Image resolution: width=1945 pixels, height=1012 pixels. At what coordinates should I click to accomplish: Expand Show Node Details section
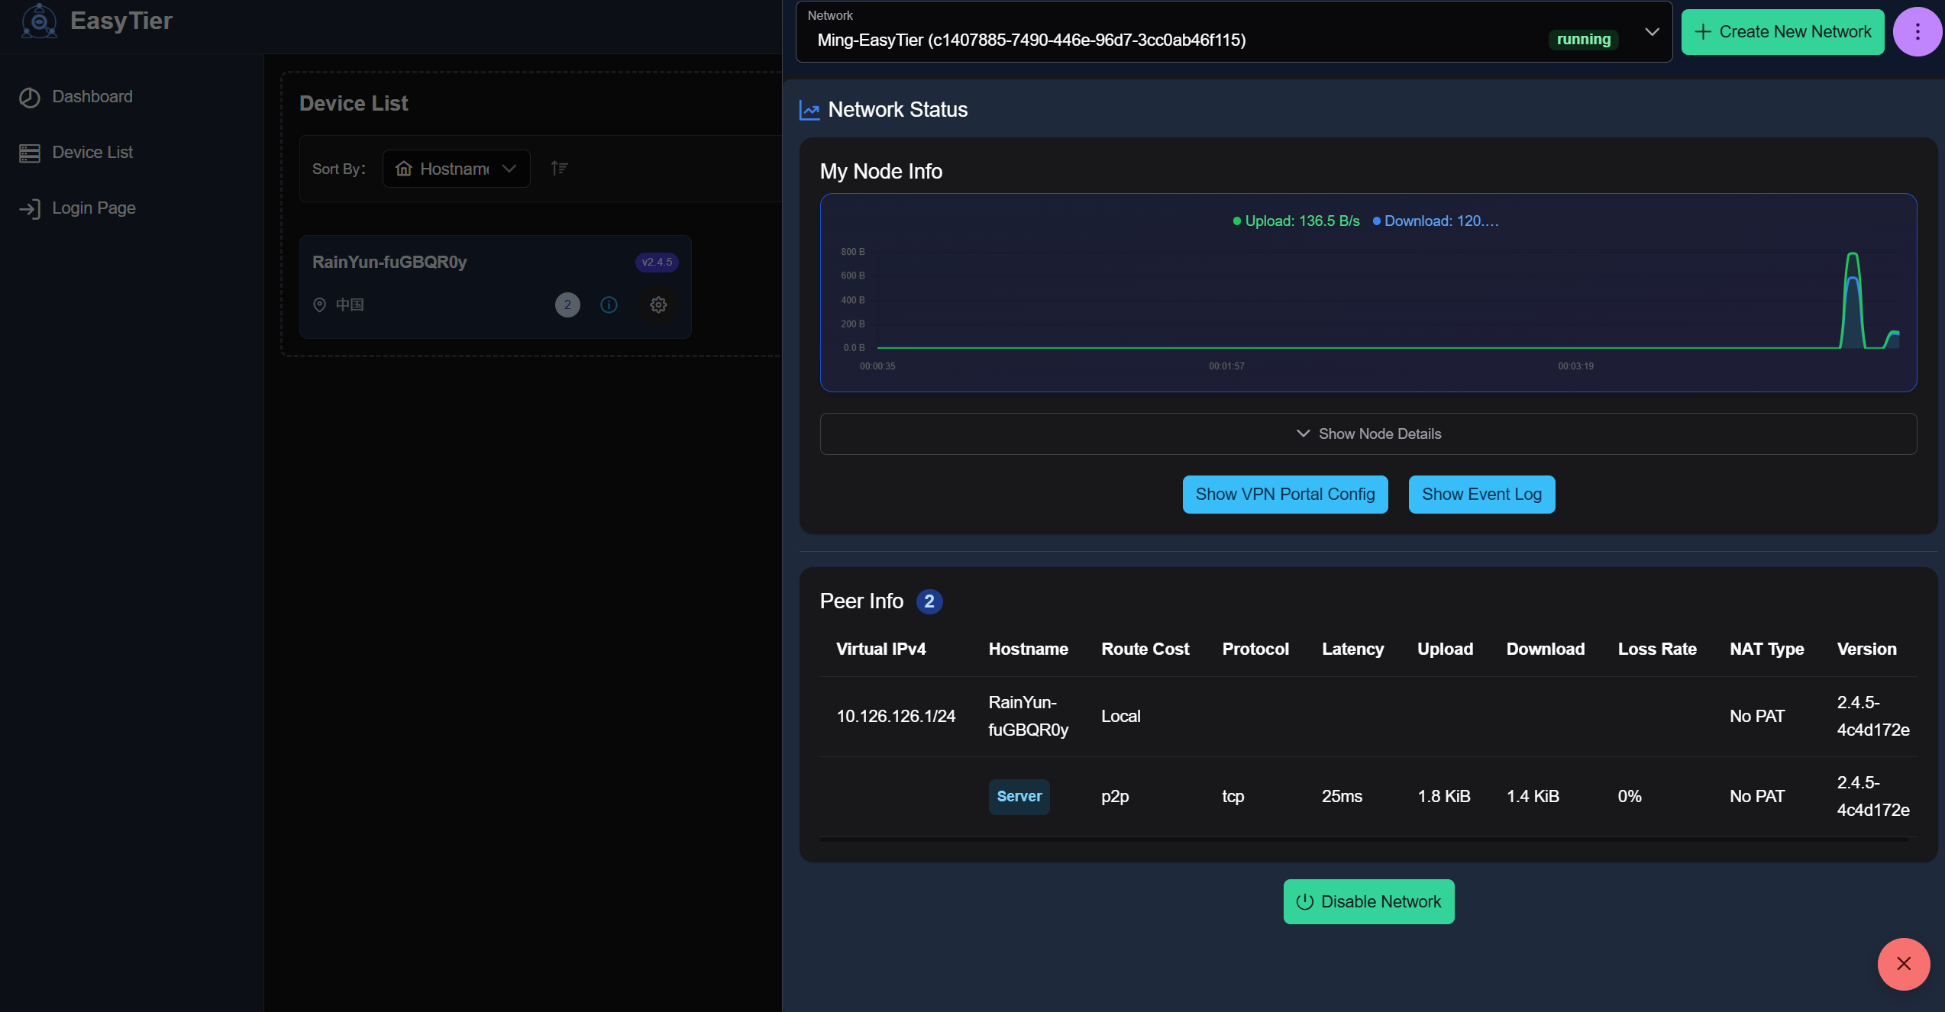(1368, 434)
